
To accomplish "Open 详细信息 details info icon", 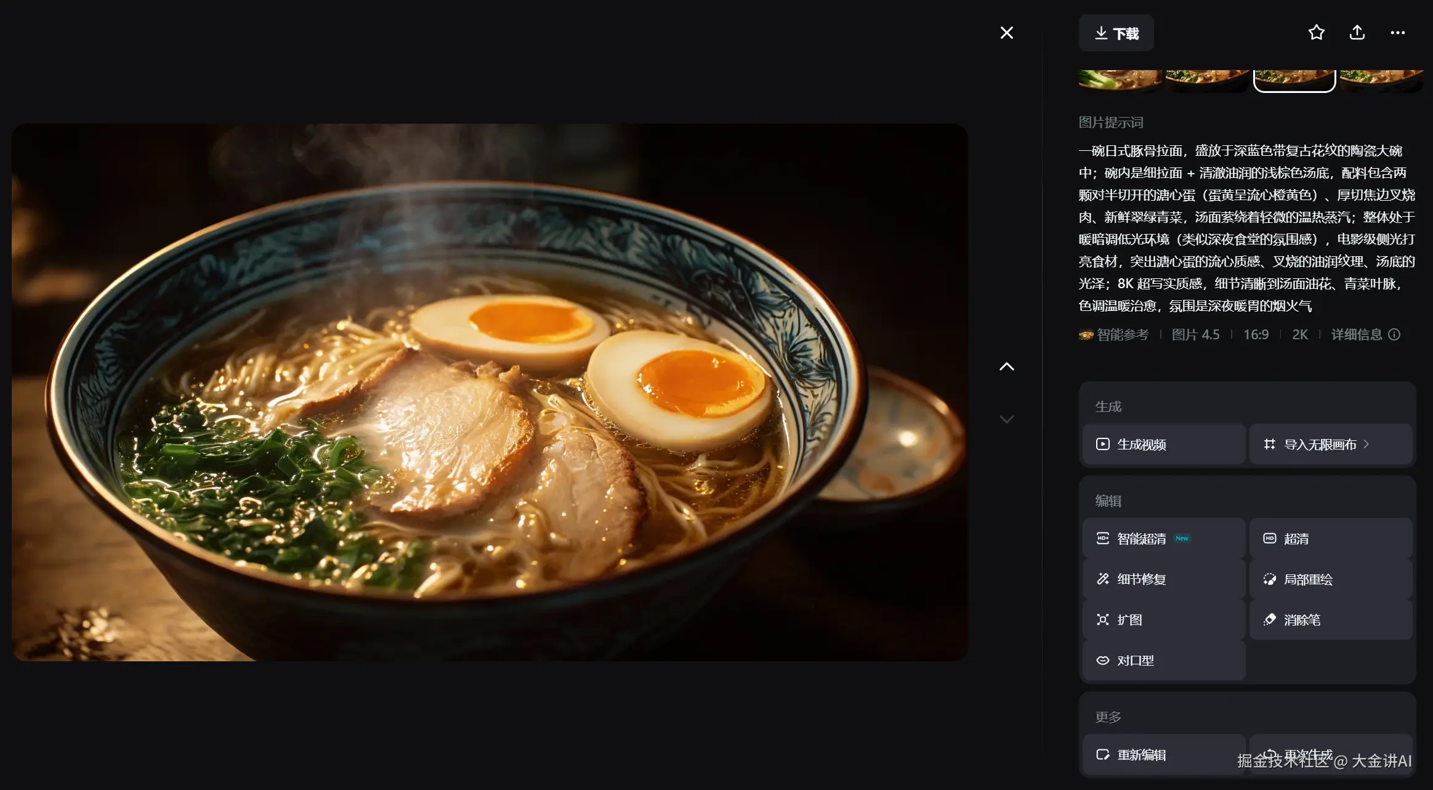I will (1394, 334).
